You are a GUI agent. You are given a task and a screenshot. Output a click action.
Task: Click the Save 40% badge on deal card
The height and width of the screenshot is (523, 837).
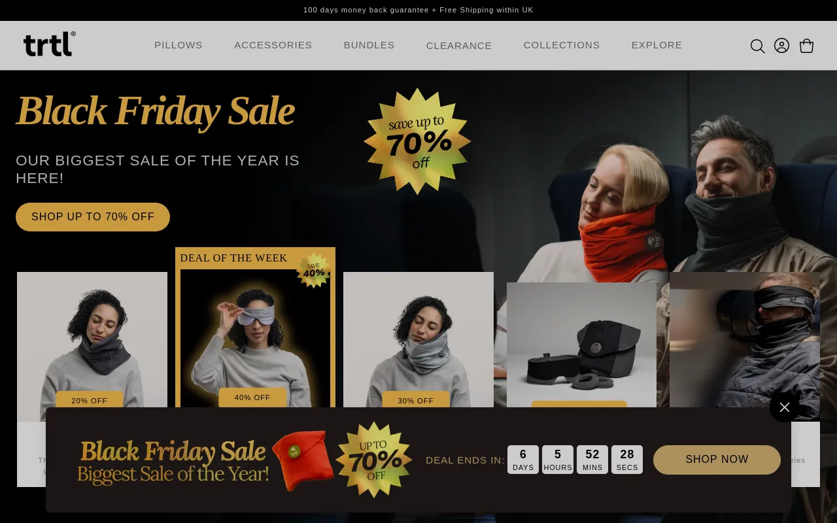(x=314, y=270)
